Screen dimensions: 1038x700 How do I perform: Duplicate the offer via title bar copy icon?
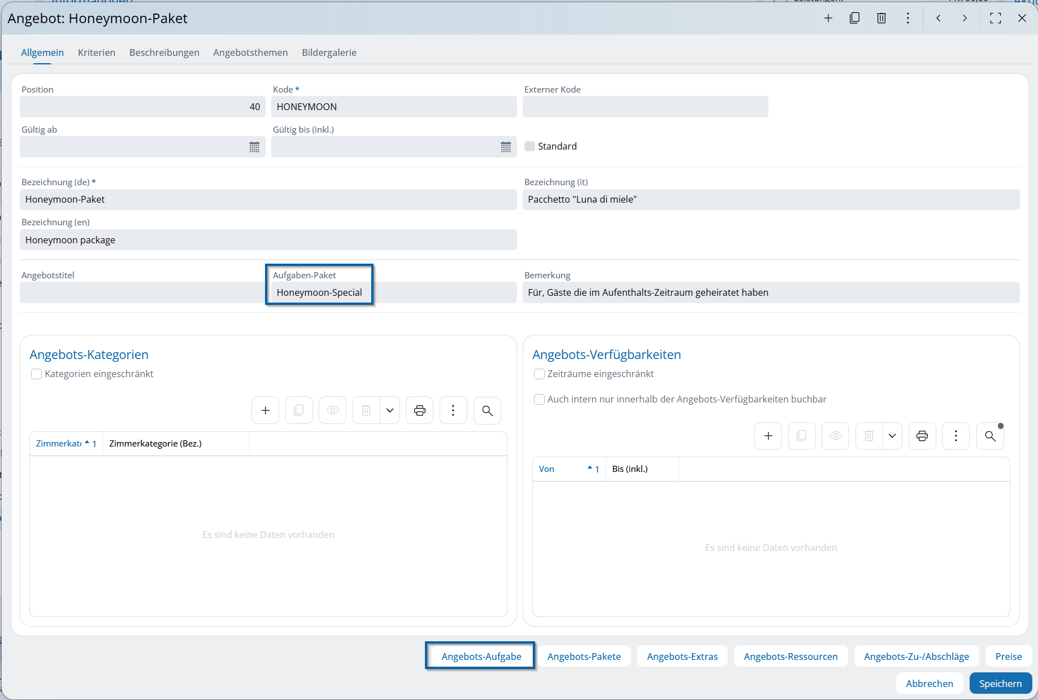point(854,18)
